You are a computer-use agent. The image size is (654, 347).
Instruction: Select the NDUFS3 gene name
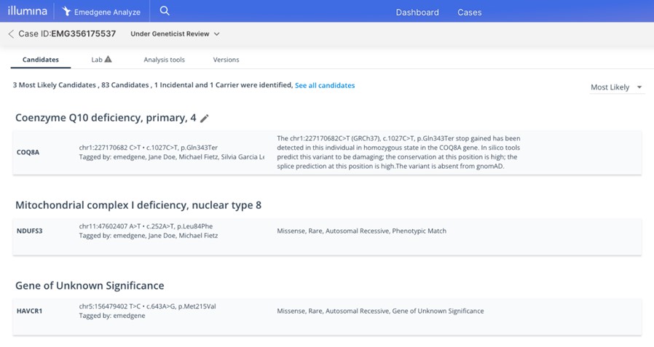30,231
